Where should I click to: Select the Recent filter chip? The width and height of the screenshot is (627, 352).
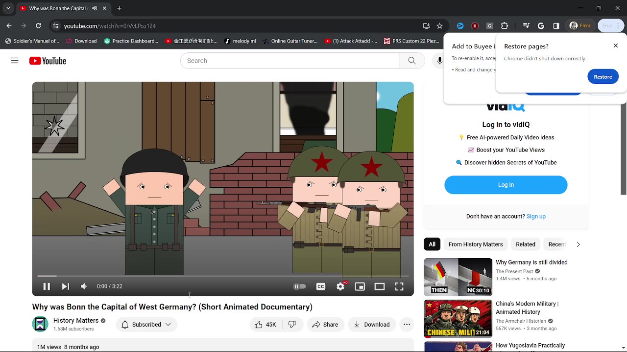(557, 244)
